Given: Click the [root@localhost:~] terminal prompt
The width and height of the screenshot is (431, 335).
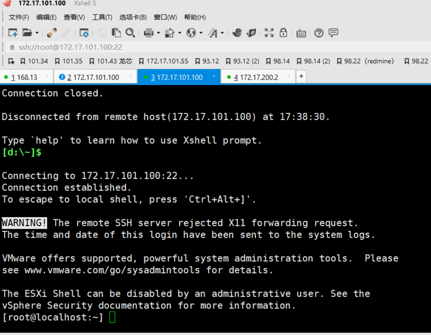Looking at the screenshot, I should [52, 317].
